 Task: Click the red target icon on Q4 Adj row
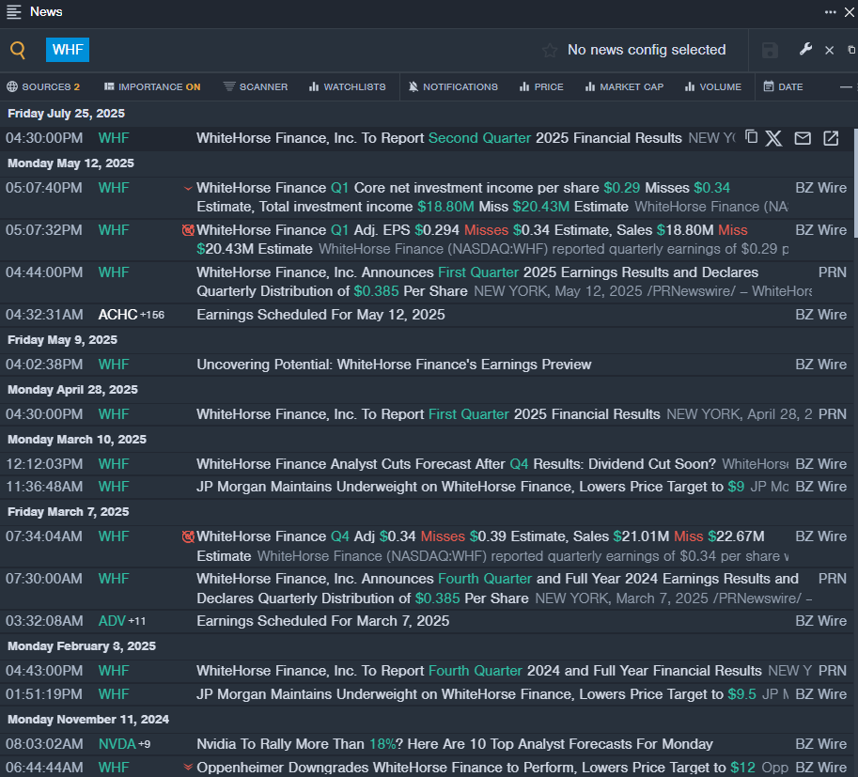188,536
